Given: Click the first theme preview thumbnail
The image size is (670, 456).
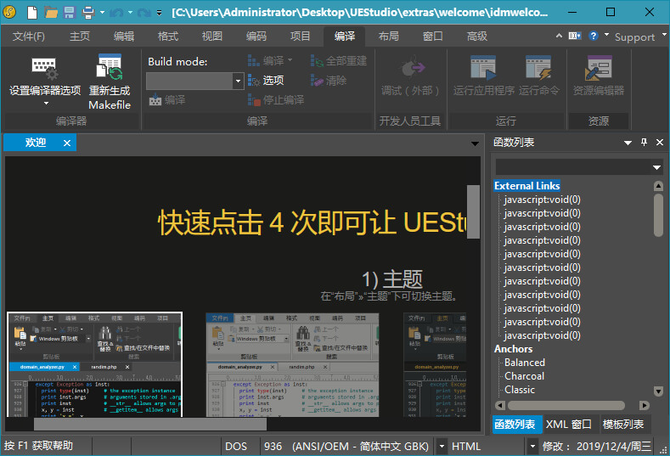Looking at the screenshot, I should [94, 364].
